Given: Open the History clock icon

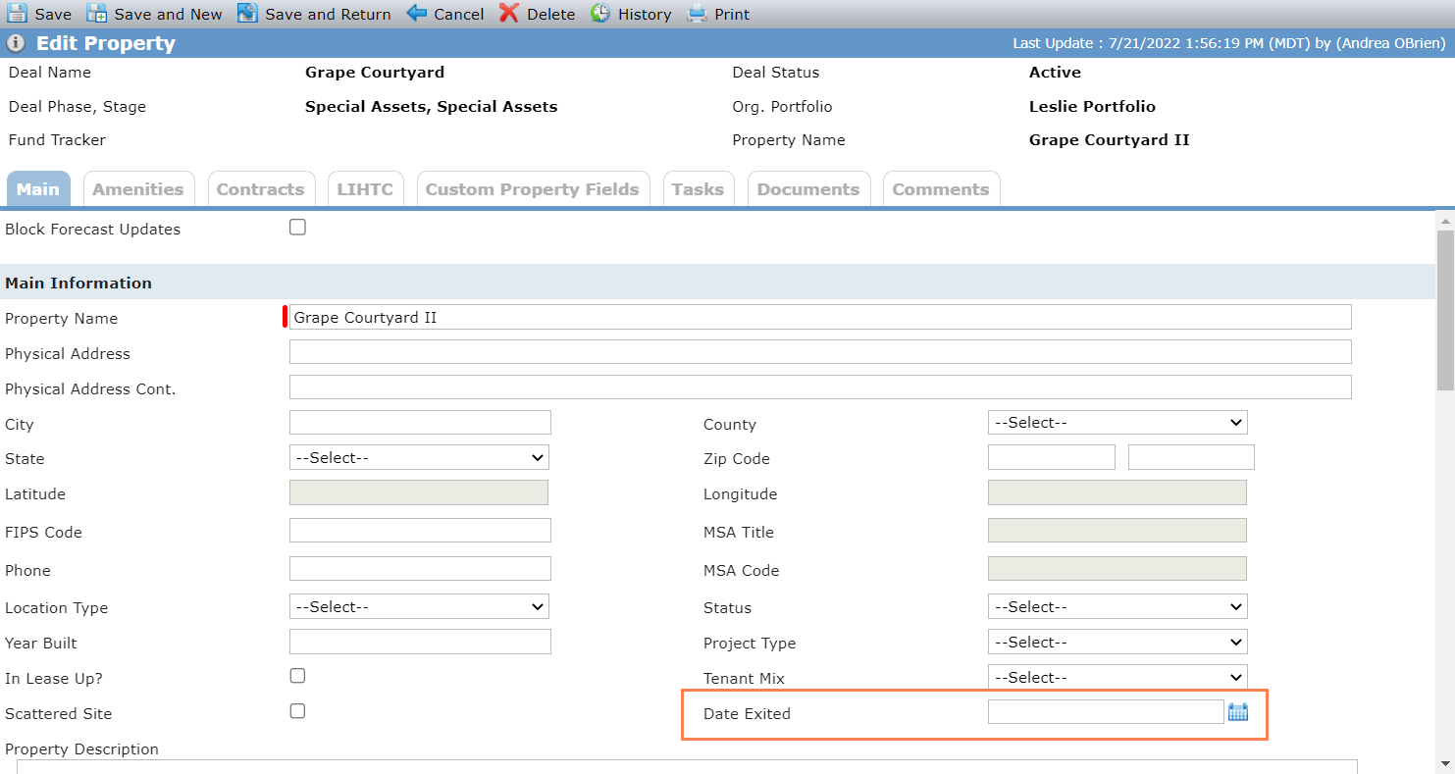Looking at the screenshot, I should tap(600, 14).
